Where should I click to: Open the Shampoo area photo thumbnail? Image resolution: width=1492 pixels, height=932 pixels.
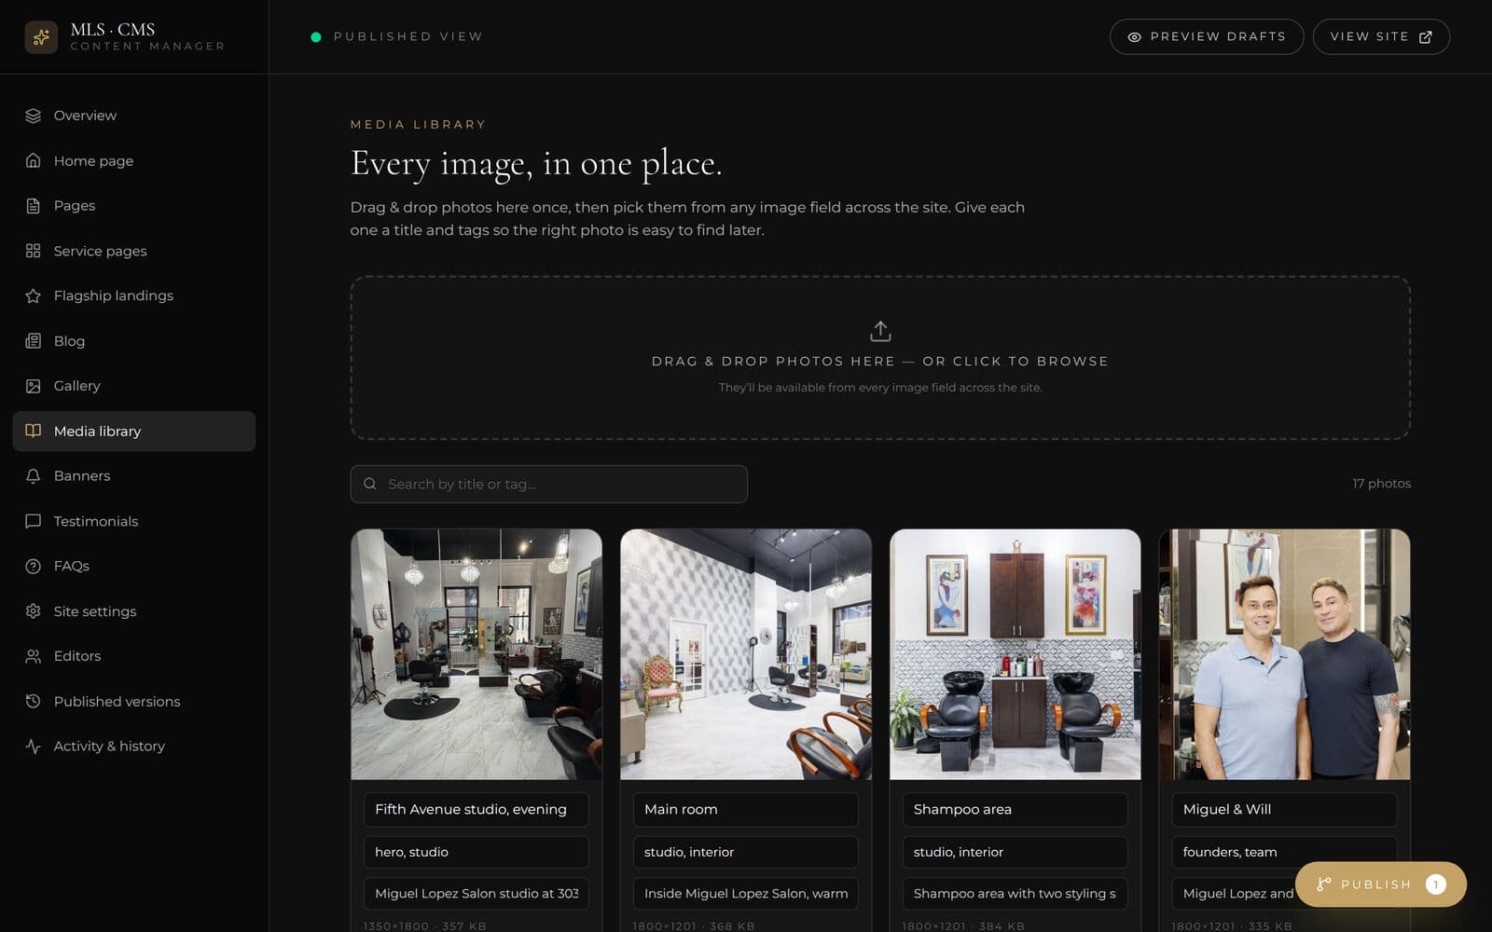(x=1015, y=654)
